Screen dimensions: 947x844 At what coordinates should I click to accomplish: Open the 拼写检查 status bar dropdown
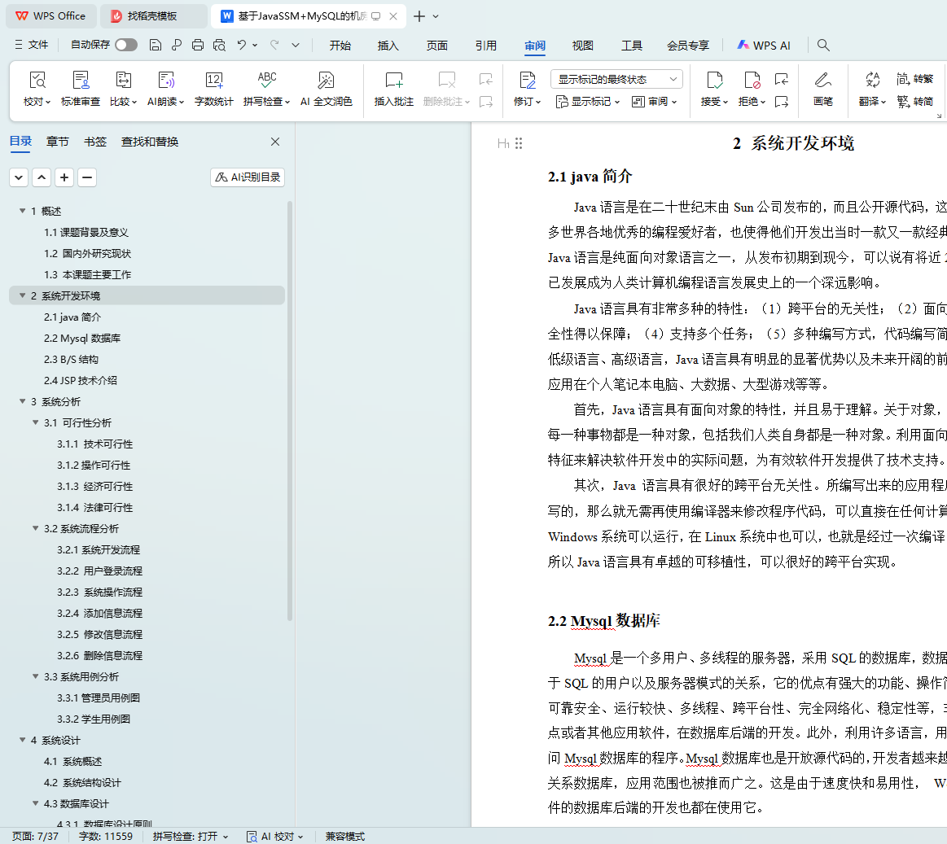click(191, 836)
